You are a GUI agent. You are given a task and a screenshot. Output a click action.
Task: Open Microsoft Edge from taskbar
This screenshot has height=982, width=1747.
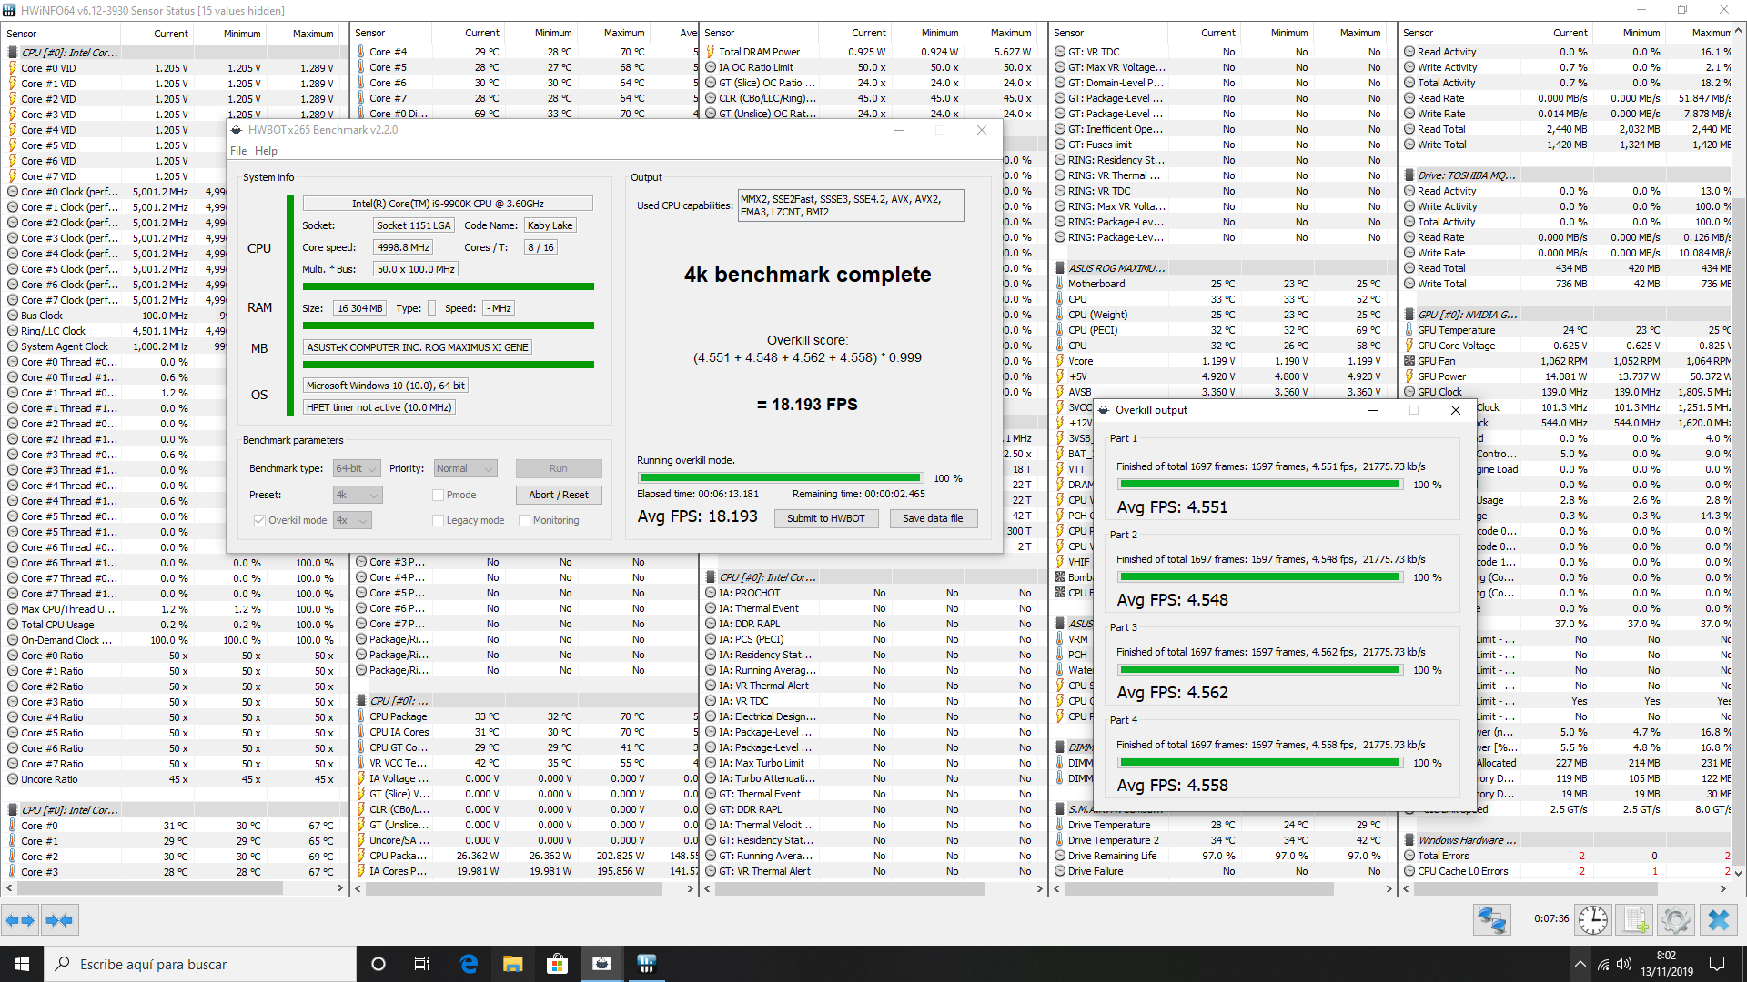tap(469, 964)
